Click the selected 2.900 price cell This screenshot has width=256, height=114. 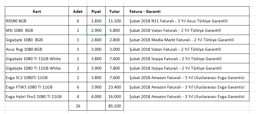[x=96, y=30]
